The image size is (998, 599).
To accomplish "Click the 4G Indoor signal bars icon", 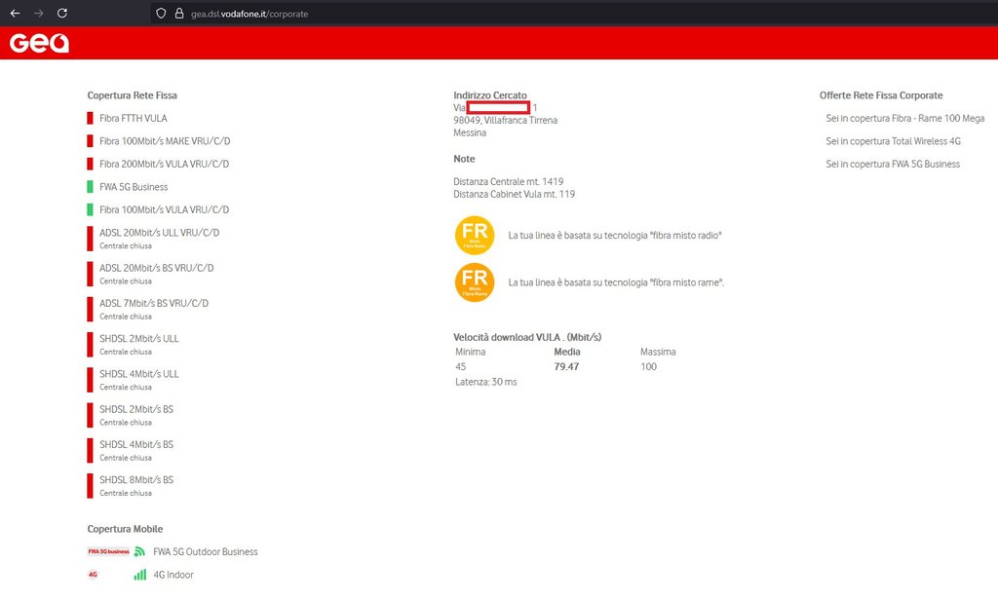I will click(x=139, y=575).
